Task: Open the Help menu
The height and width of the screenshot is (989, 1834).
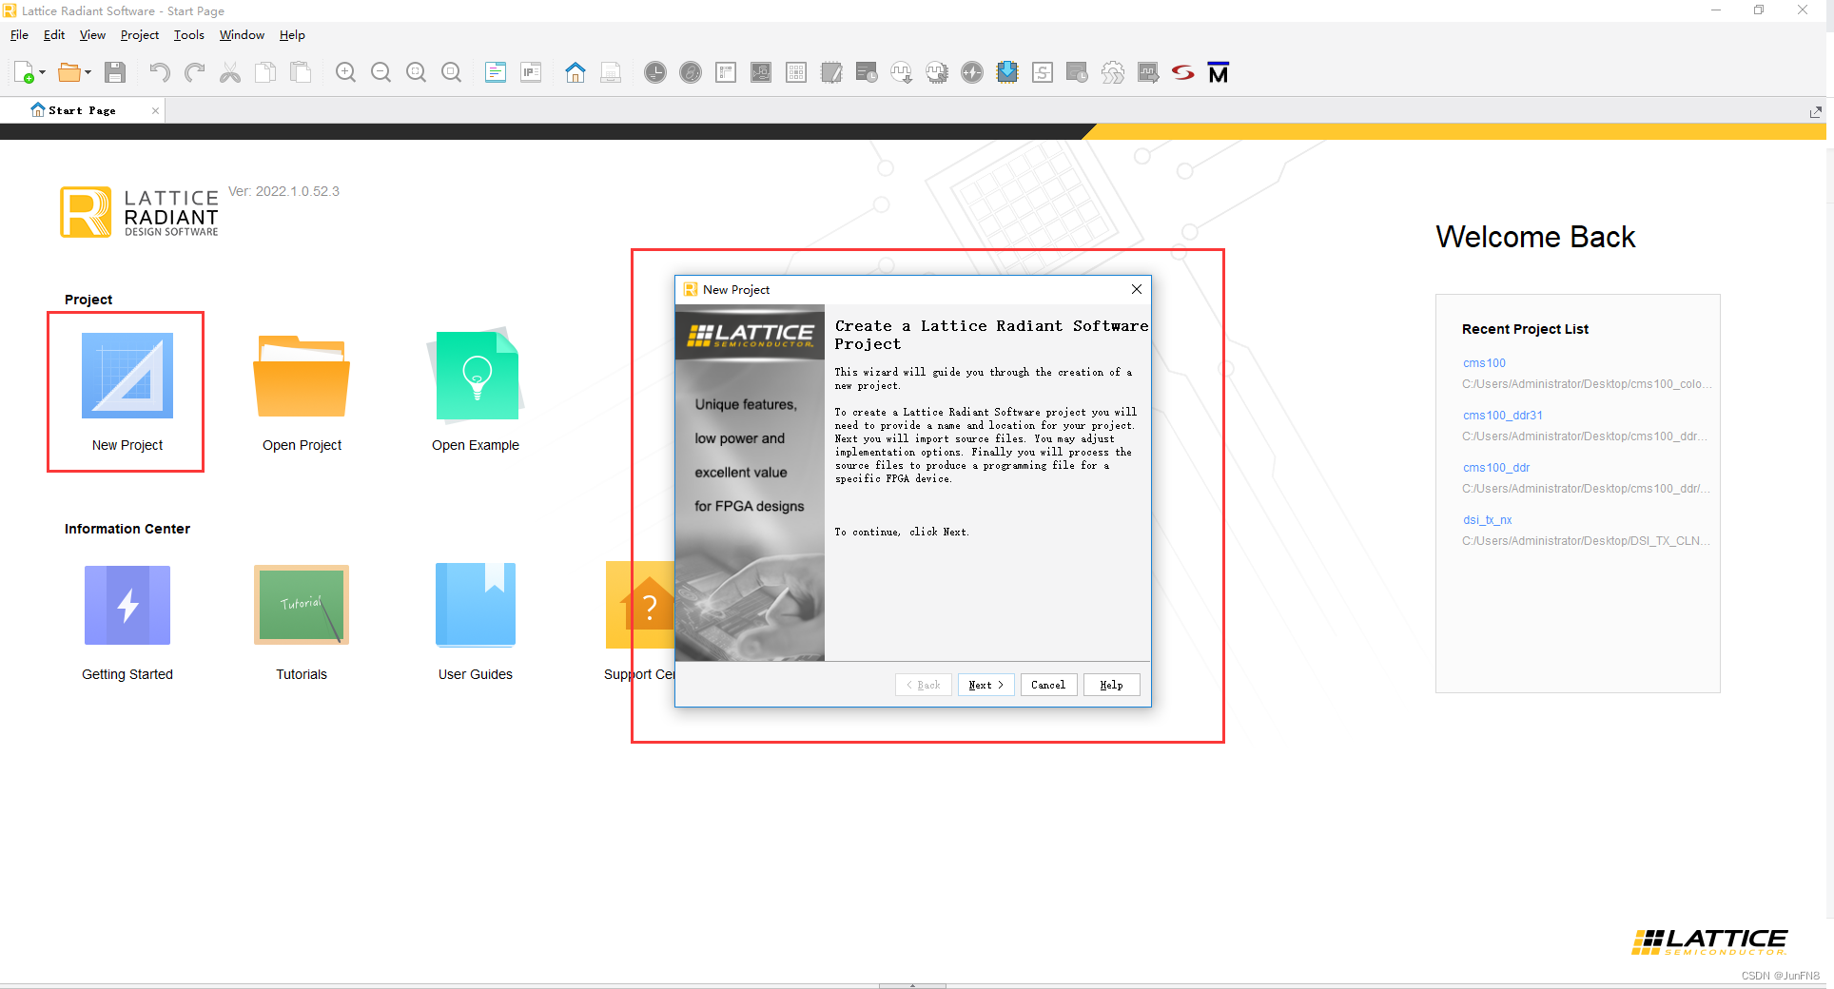Action: [292, 35]
